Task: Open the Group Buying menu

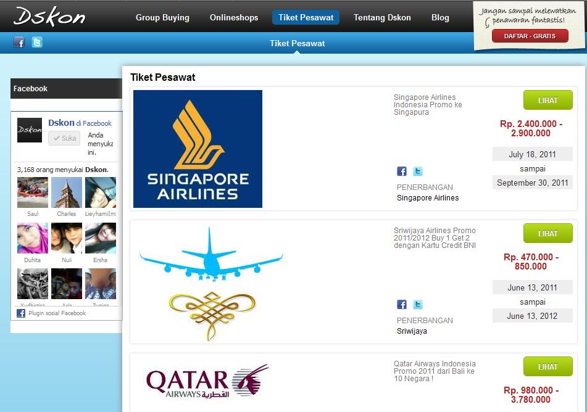Action: (162, 18)
